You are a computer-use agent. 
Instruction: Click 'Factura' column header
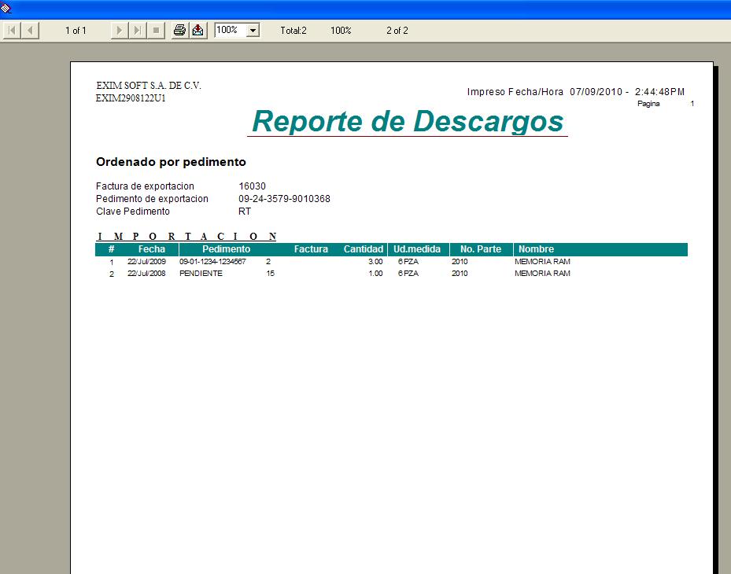[311, 249]
